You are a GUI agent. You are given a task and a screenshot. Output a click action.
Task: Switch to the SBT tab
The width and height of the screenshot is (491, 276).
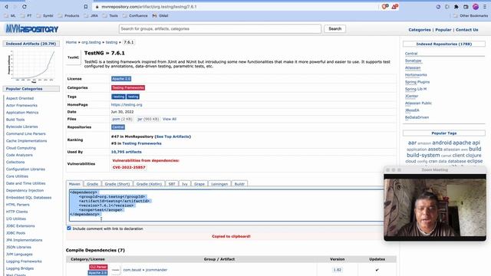coord(172,184)
